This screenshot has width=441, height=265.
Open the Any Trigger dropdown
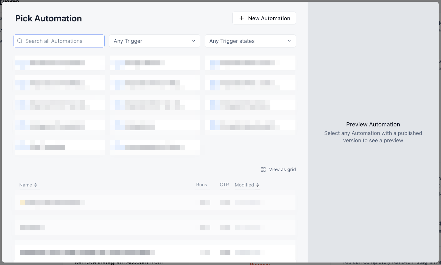coord(154,41)
